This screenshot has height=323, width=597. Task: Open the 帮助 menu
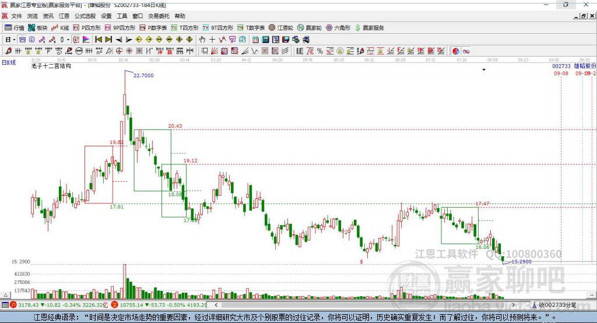coord(180,16)
